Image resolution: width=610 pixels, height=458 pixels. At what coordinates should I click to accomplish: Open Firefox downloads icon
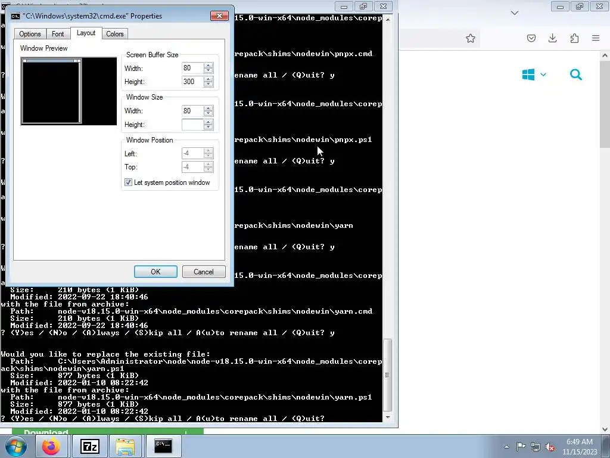pos(552,38)
